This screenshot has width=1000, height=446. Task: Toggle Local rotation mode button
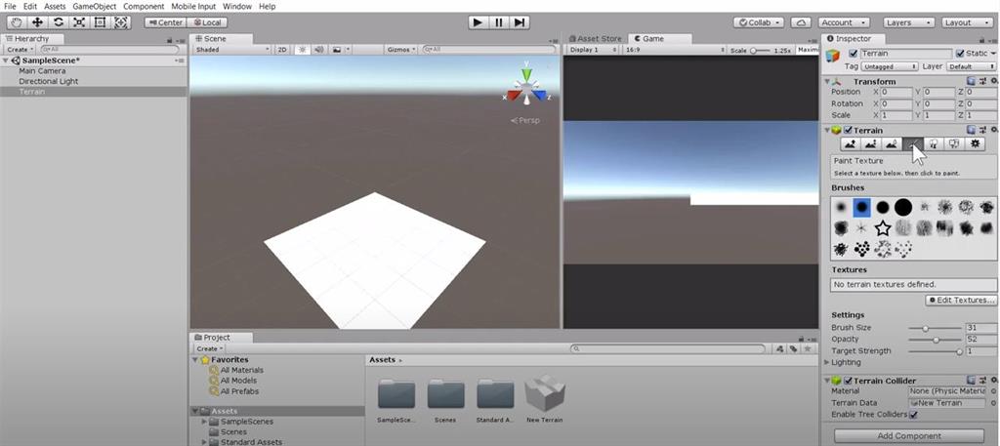coord(207,22)
